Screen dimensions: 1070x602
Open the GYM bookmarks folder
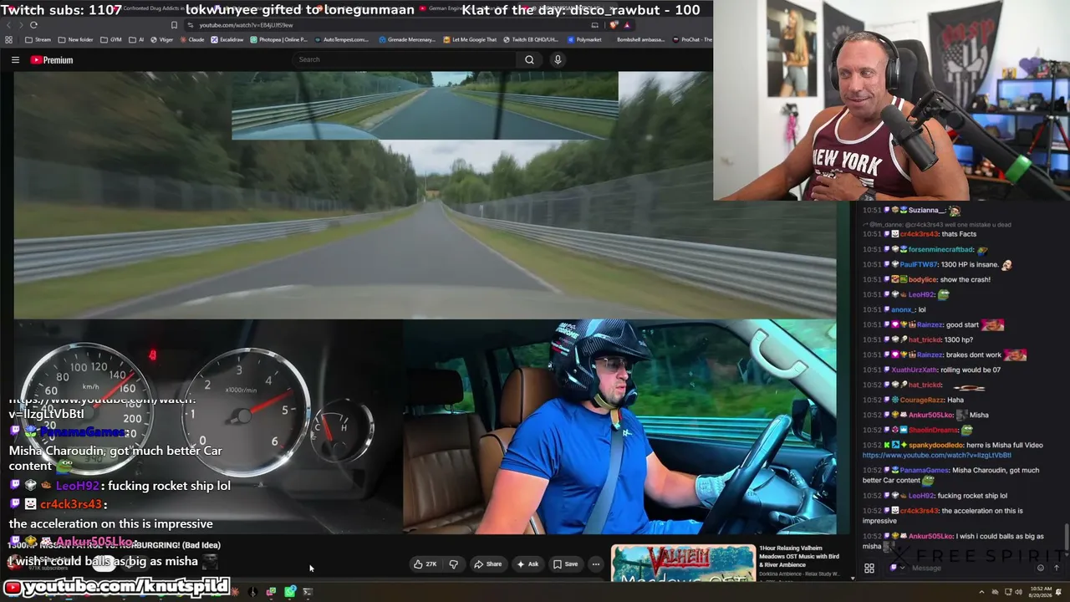110,39
